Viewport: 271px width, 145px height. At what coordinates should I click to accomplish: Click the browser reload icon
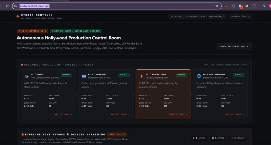point(7,6)
